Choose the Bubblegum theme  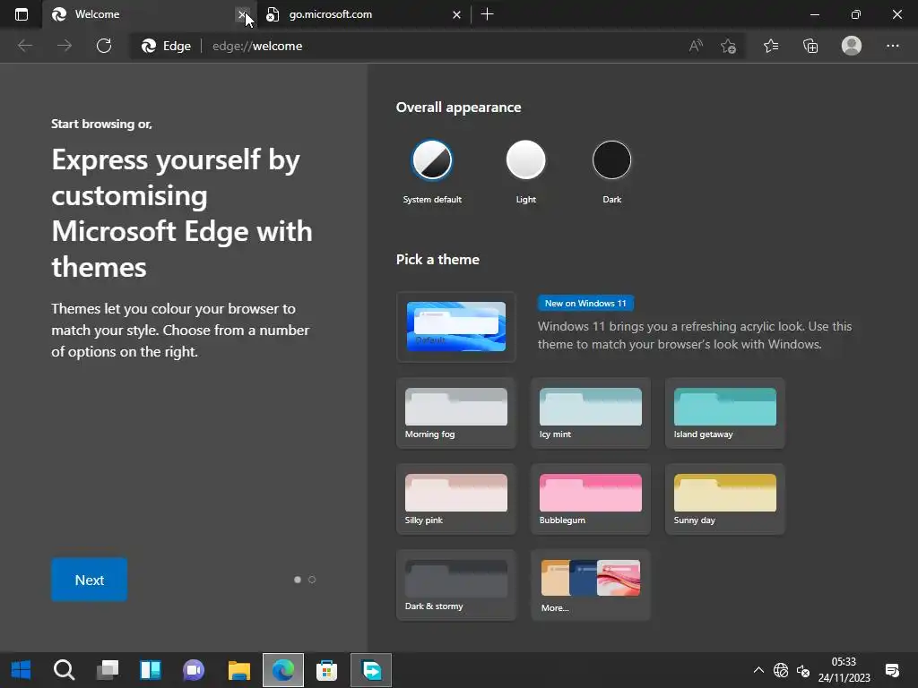[x=590, y=499]
